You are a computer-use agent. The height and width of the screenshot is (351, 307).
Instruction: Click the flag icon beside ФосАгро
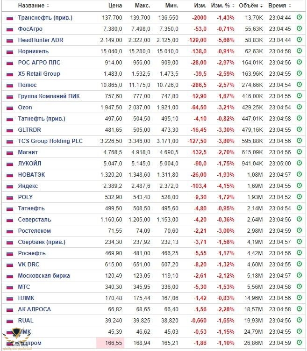pos(10,29)
